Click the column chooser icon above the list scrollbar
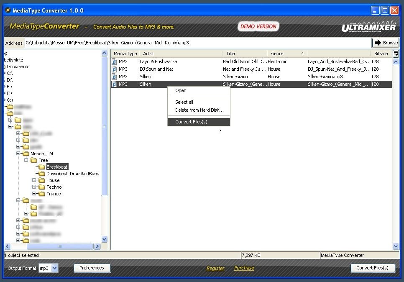This screenshot has height=282, width=404. tap(396, 53)
